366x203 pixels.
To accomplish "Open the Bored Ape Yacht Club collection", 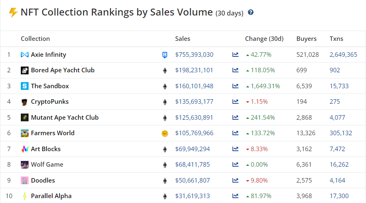I will click(x=62, y=70).
